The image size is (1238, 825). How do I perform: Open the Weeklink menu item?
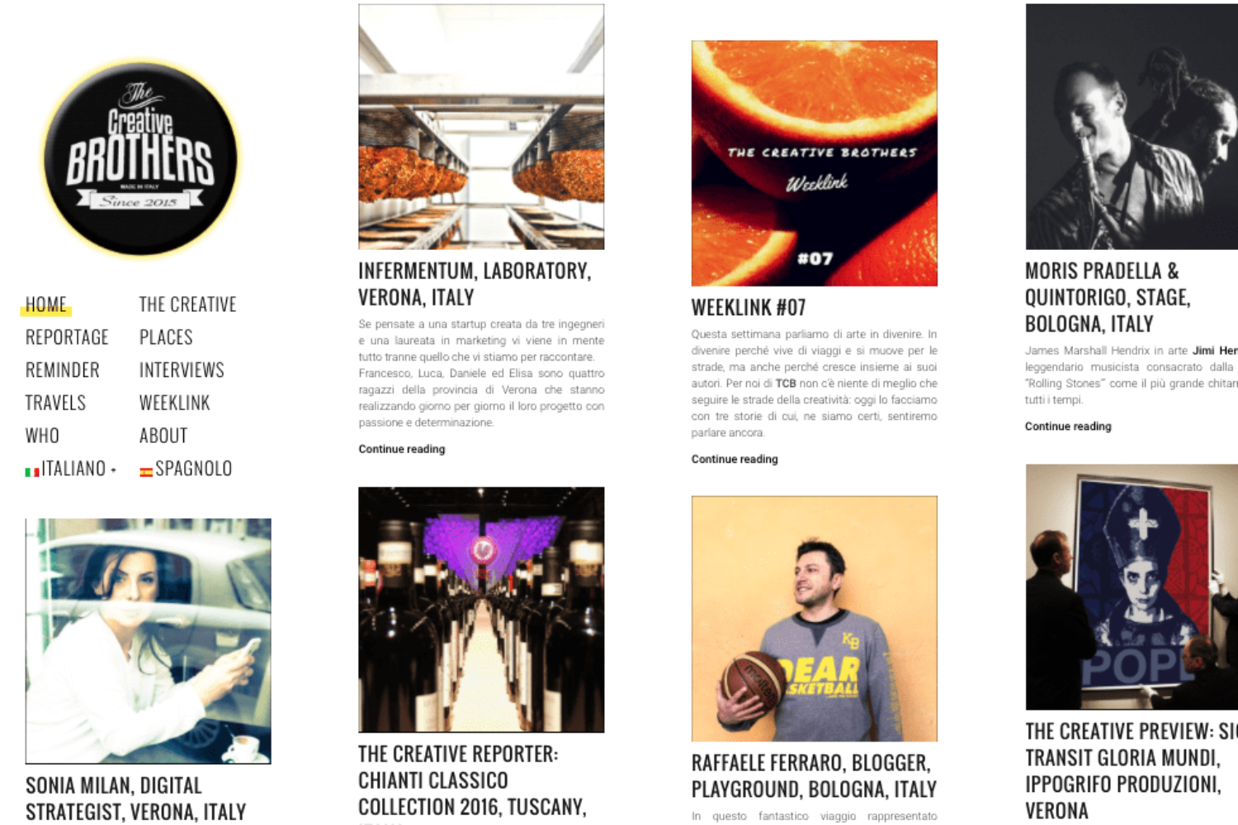175,403
